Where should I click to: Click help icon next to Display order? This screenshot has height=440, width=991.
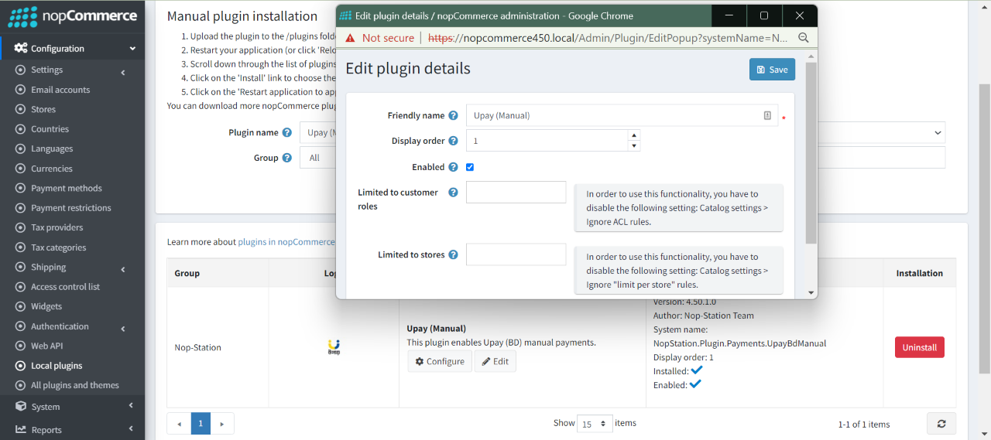coord(453,141)
